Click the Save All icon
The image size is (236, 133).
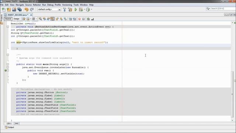coord(20,10)
